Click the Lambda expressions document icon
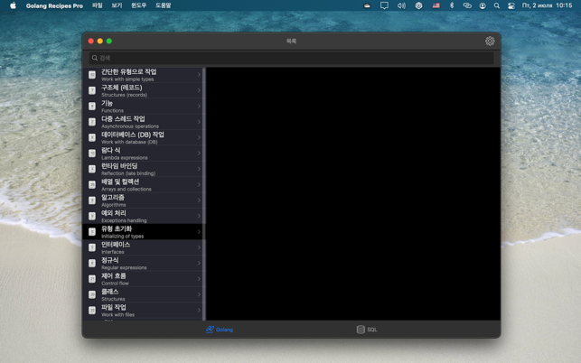 [92, 154]
